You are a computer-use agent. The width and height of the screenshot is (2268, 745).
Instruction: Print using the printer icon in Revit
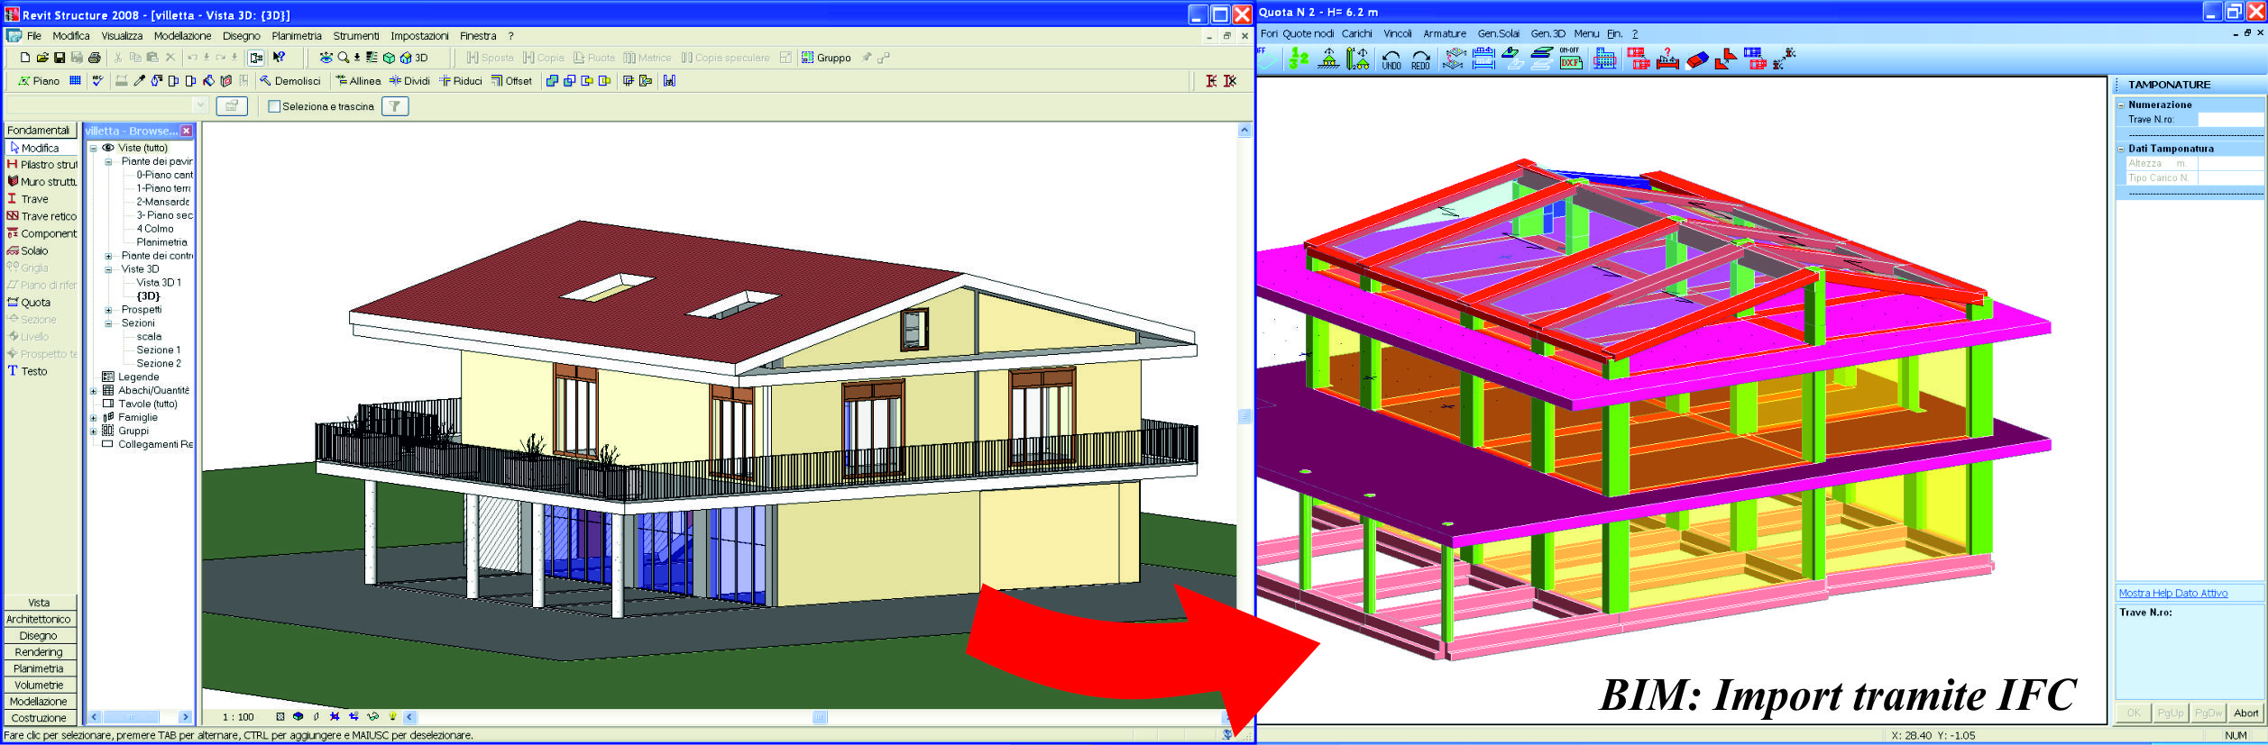pyautogui.click(x=94, y=58)
